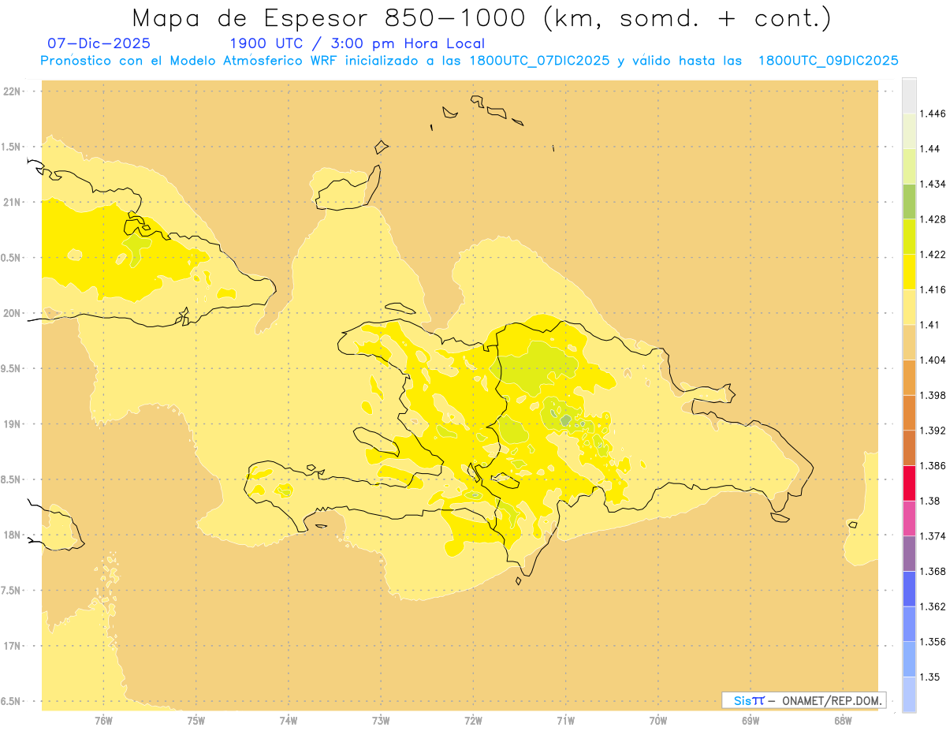Click the longitude label '71W'
946x731 pixels.
click(x=566, y=721)
